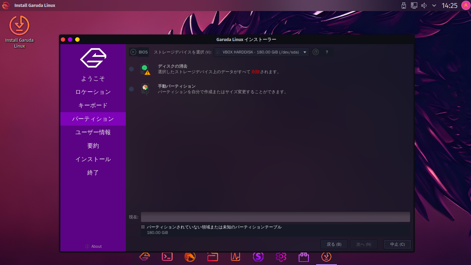The height and width of the screenshot is (265, 471).
Task: Open the Garuda application menu icon
Action: 6,6
